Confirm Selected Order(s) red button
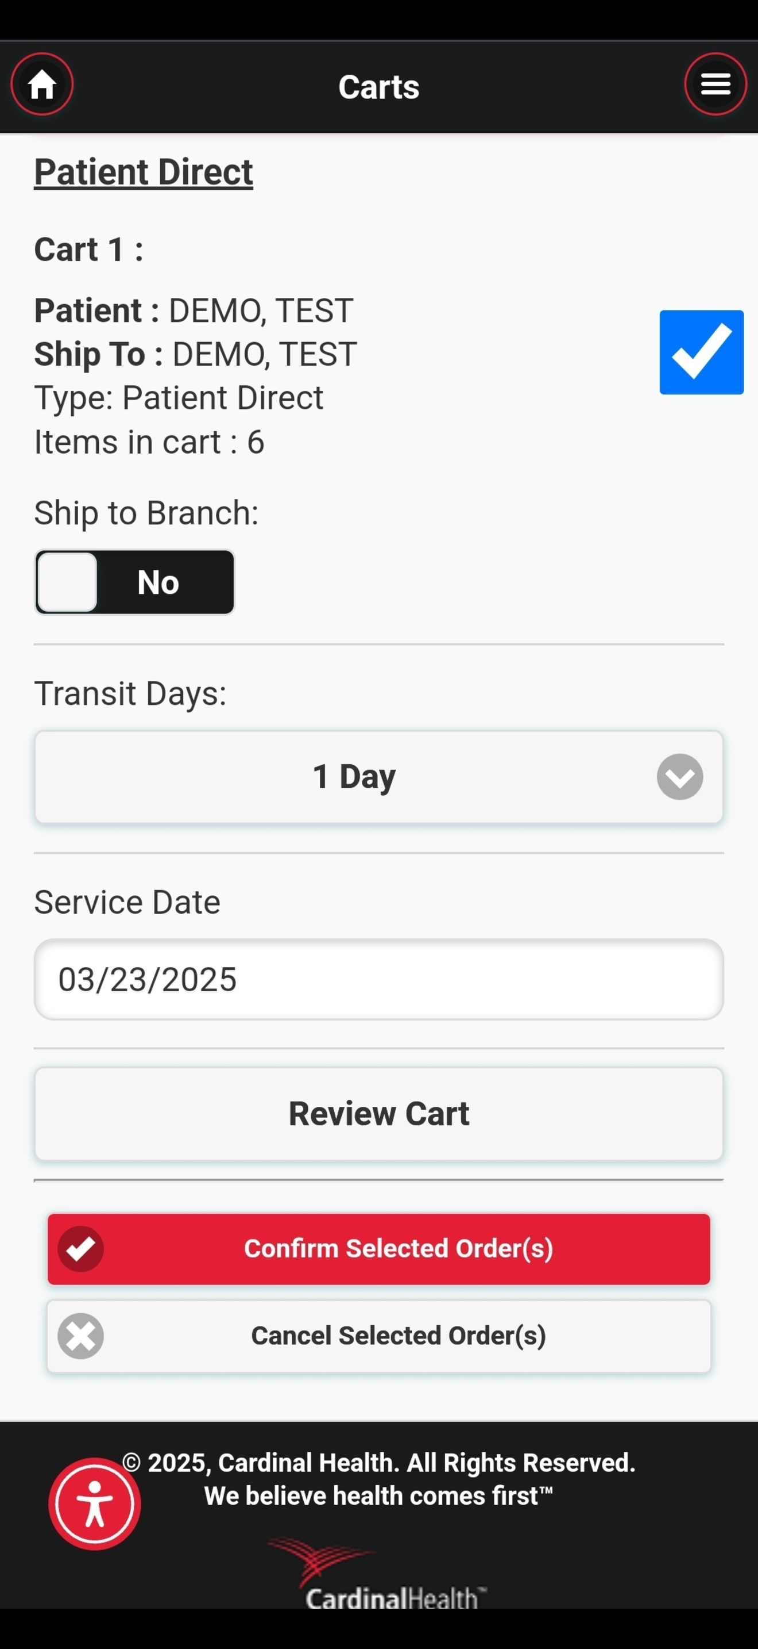 pyautogui.click(x=379, y=1249)
